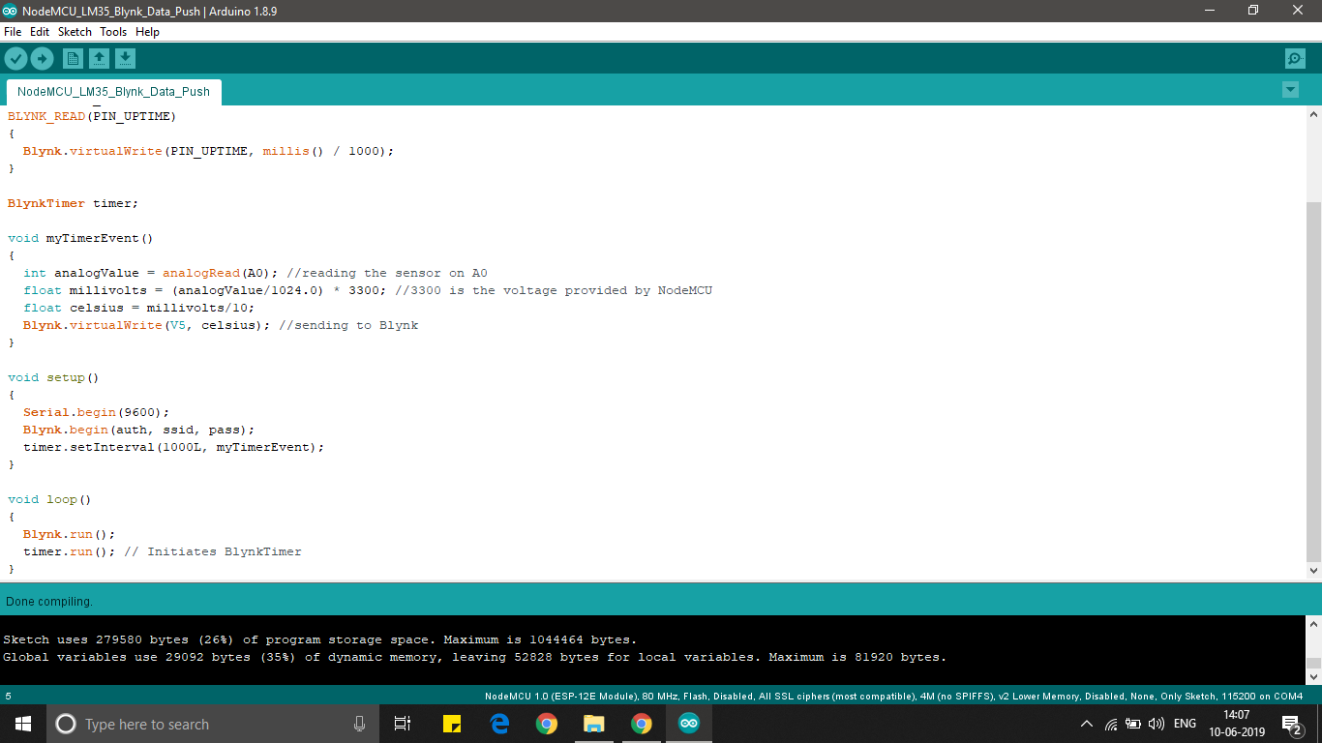Click the 'void setup()' line
The image size is (1322, 743).
pos(54,377)
